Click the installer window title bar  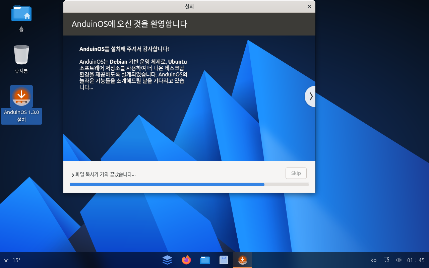189,6
